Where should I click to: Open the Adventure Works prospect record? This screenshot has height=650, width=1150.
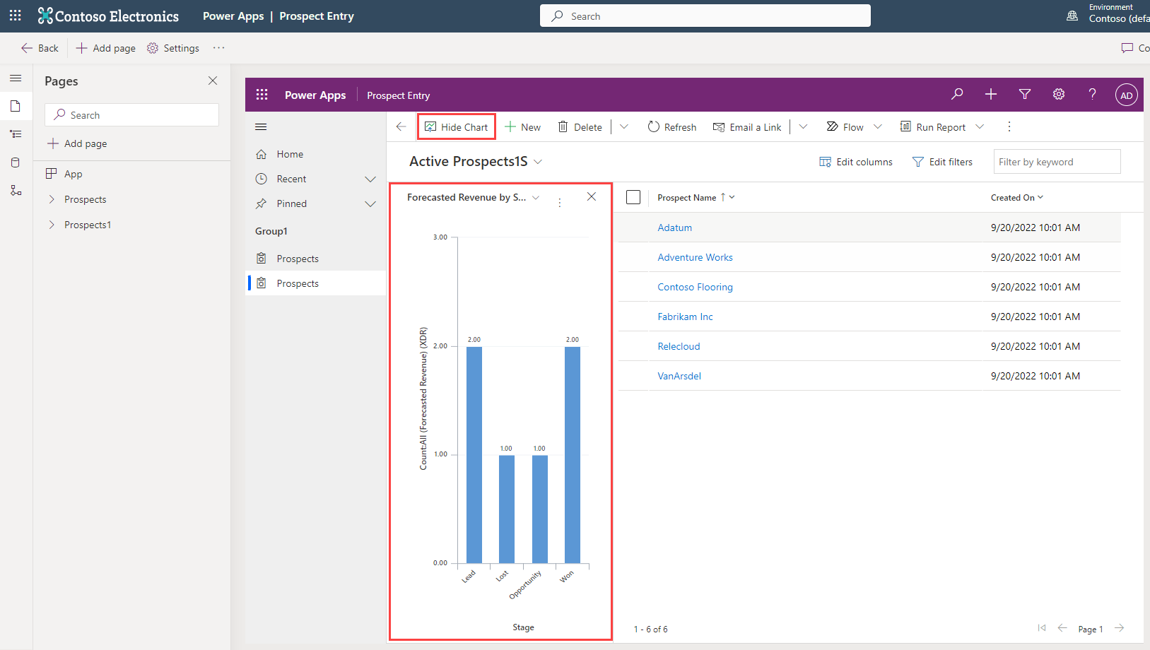click(695, 257)
